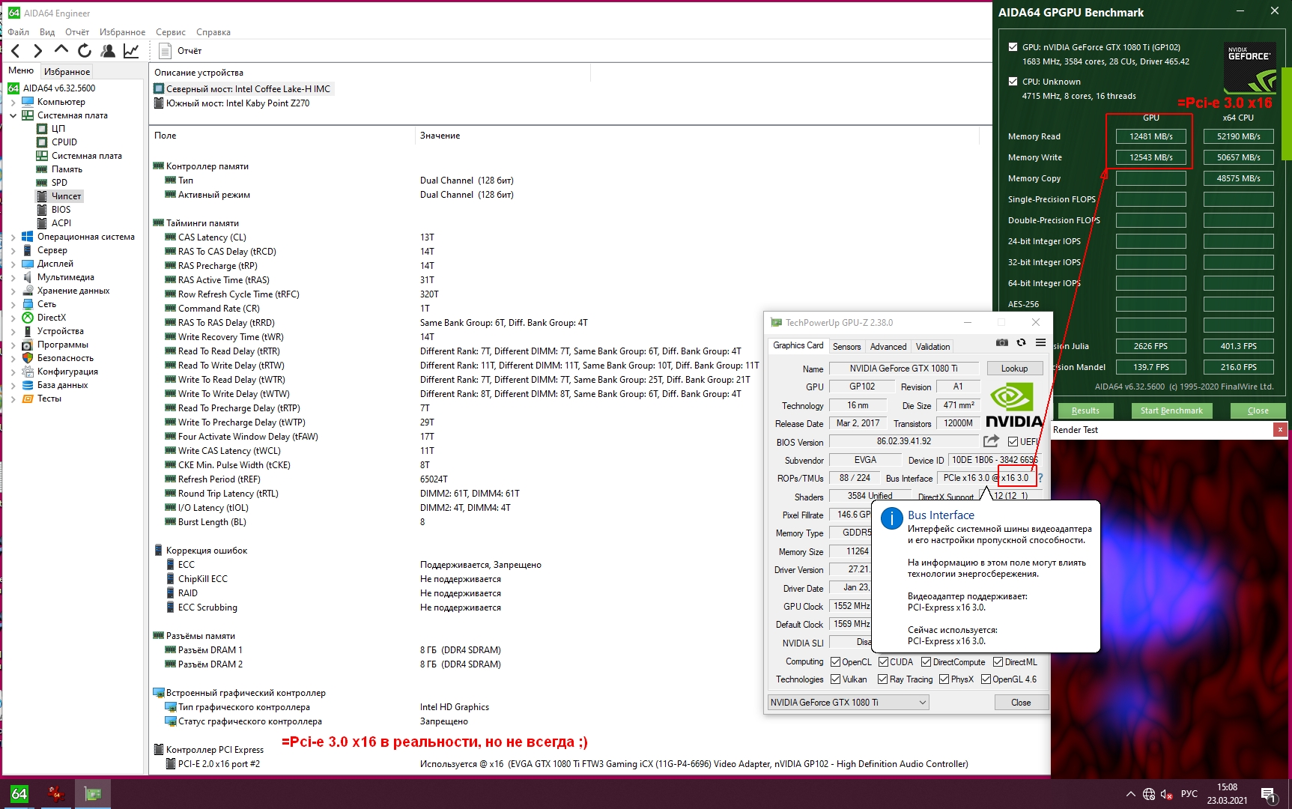Click Close in the GPGPU Benchmark window
The image size is (1292, 809).
pos(1258,410)
